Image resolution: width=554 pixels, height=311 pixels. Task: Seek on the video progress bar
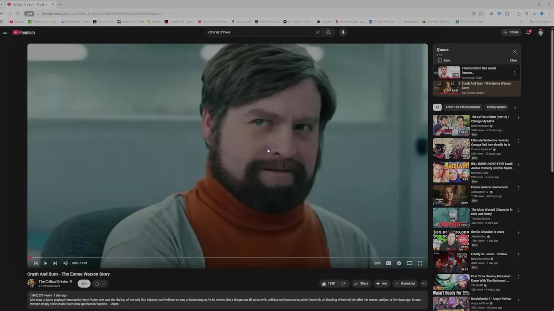(227, 257)
